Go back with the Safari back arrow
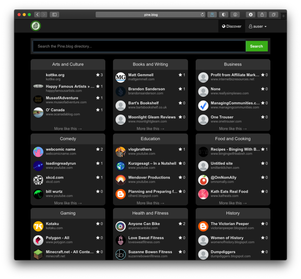 coord(37,15)
